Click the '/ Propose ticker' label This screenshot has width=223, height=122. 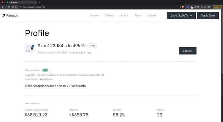33,70
